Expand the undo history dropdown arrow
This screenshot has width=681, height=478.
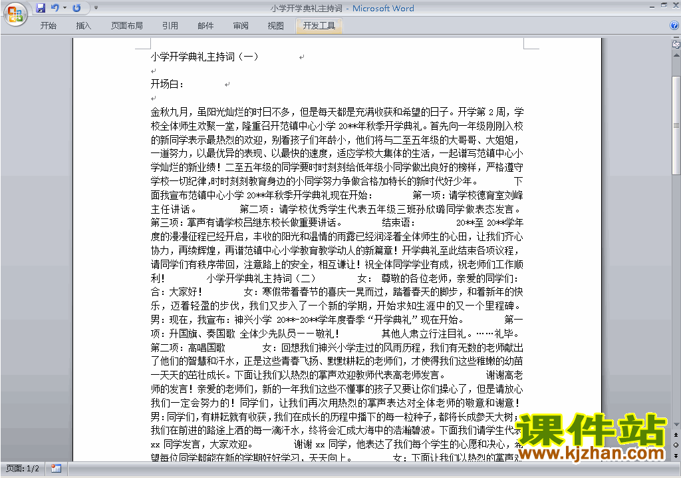[x=65, y=8]
